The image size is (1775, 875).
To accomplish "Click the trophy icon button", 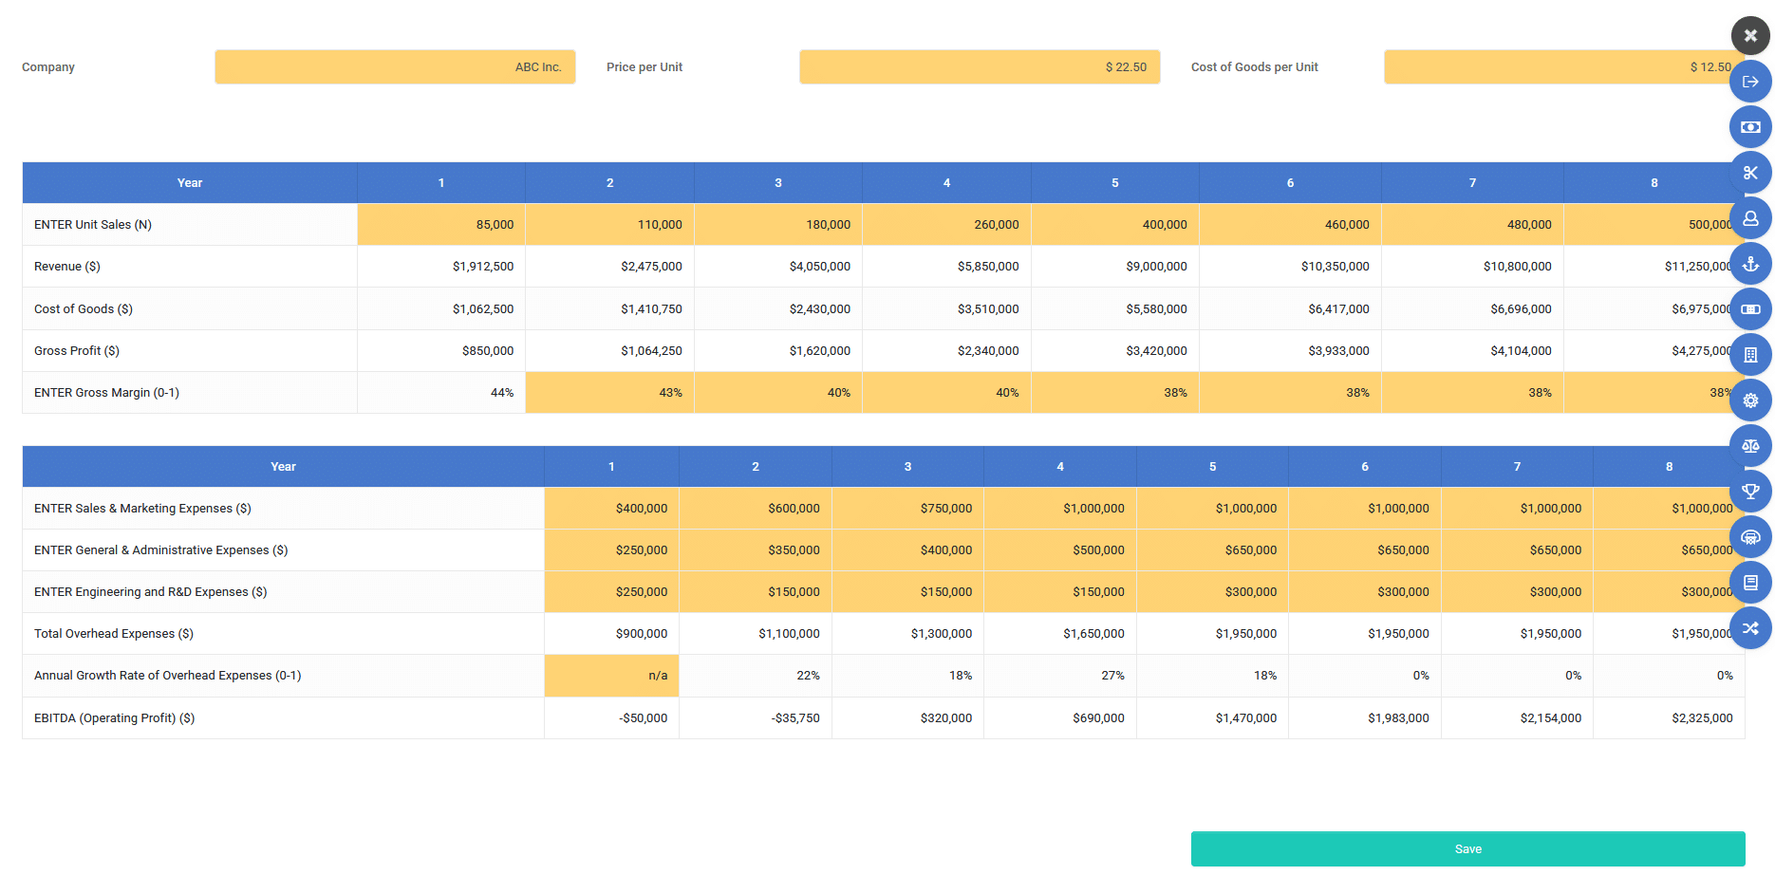I will click(x=1750, y=492).
